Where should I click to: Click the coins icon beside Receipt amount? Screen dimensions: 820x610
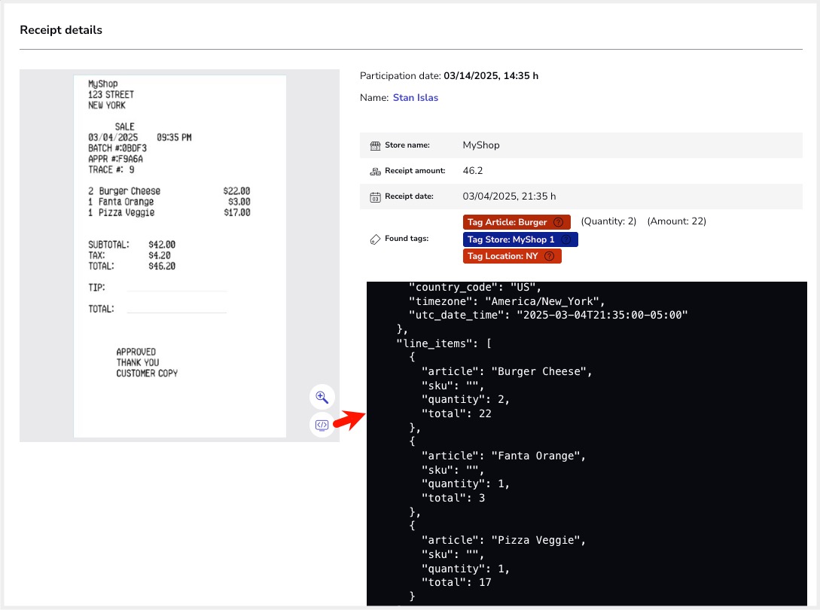375,171
